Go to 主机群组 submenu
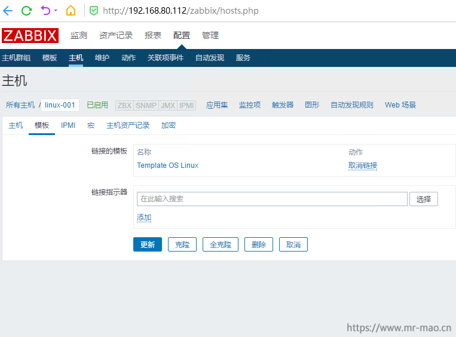 click(x=16, y=58)
